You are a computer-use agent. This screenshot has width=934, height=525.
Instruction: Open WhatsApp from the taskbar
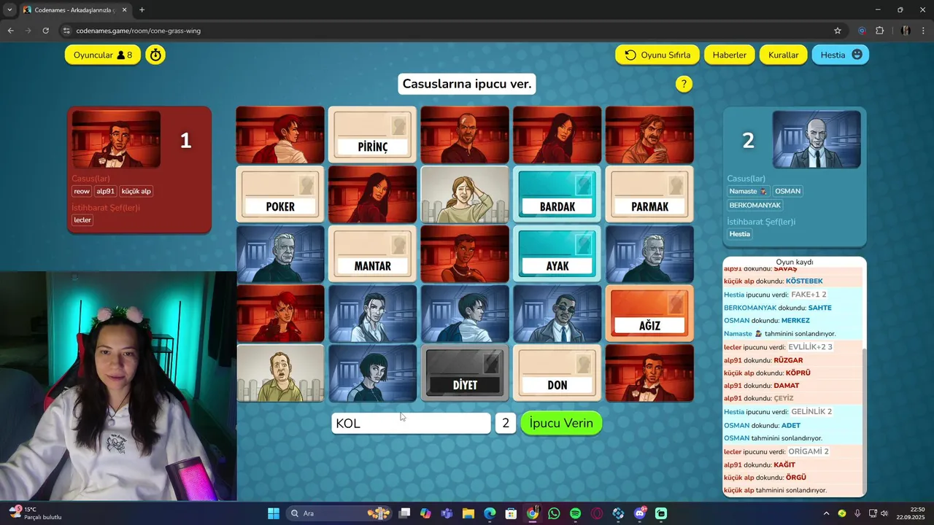pyautogui.click(x=554, y=513)
